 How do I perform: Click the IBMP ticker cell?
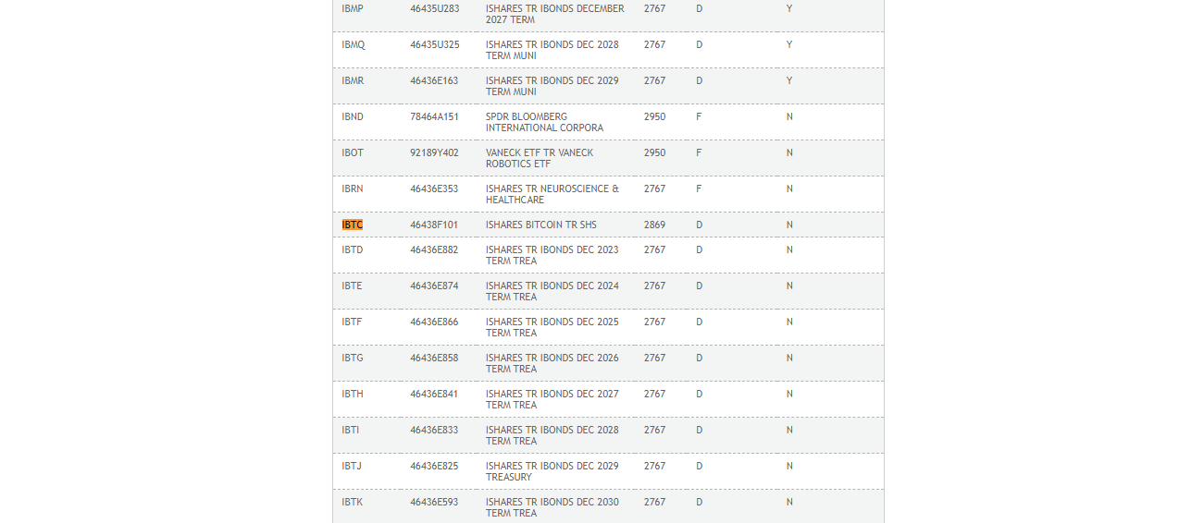353,8
